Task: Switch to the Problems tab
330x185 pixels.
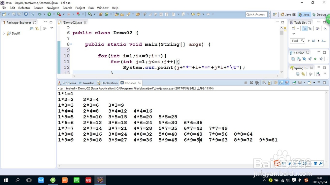Action: (67, 83)
